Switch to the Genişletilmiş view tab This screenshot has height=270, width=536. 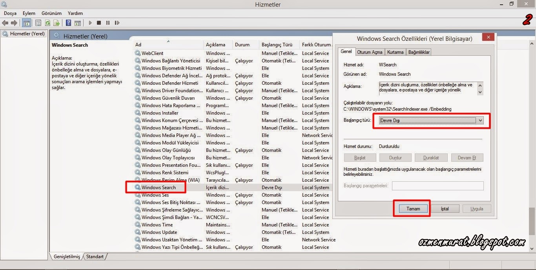67,256
